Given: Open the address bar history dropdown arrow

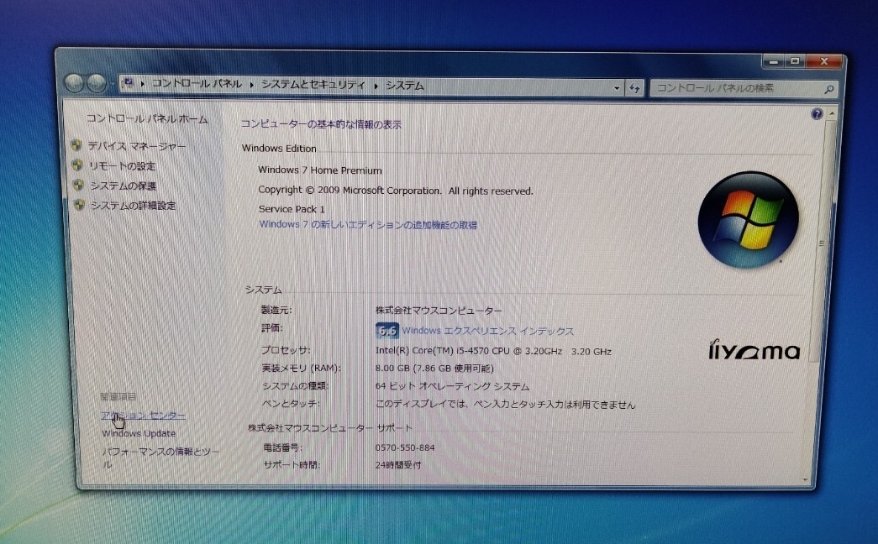Looking at the screenshot, I should tap(616, 88).
